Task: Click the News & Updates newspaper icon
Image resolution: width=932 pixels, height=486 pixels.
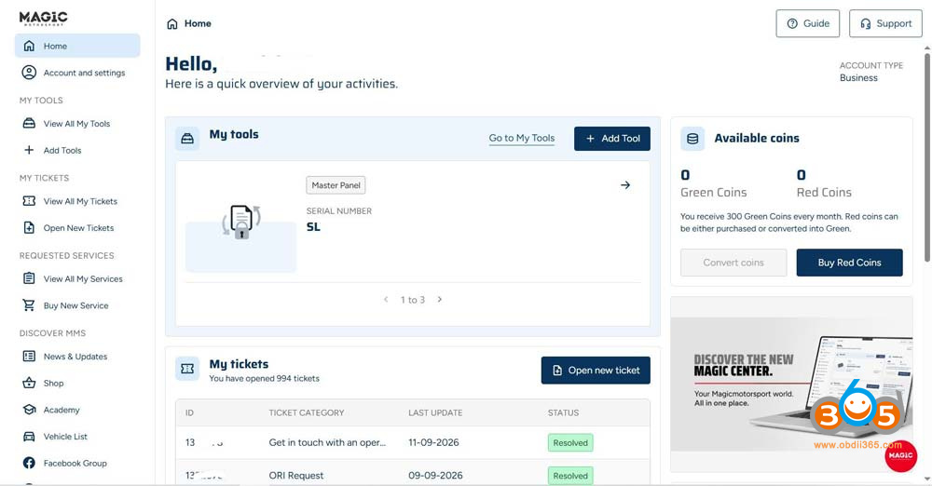Action: [x=29, y=357]
